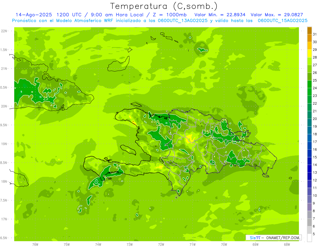
Task: Click the "68W" longitude label
Action: pos(287,244)
